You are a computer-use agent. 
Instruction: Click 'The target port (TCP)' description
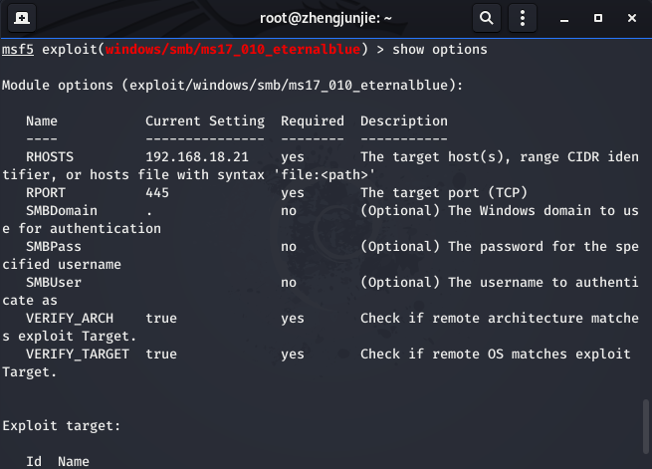444,193
